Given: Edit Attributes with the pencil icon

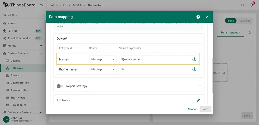Looking at the screenshot, I should (198, 100).
